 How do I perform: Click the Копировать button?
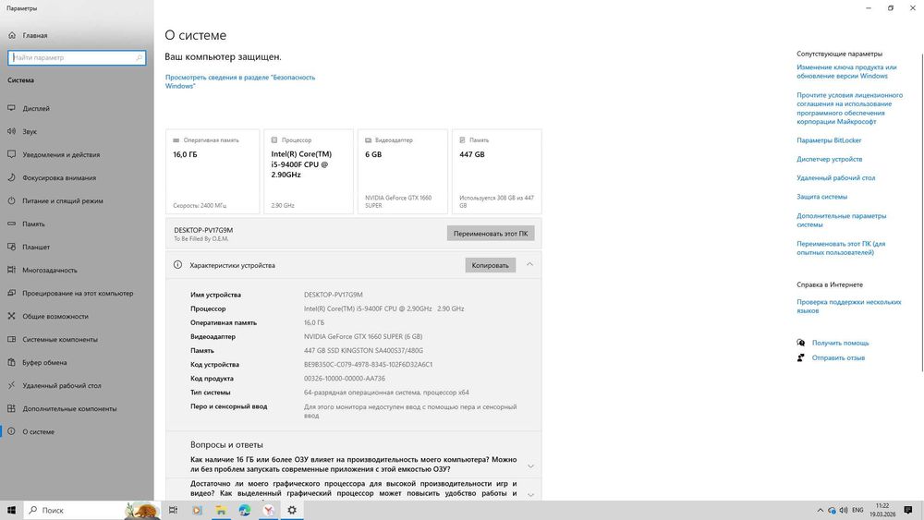click(x=491, y=265)
